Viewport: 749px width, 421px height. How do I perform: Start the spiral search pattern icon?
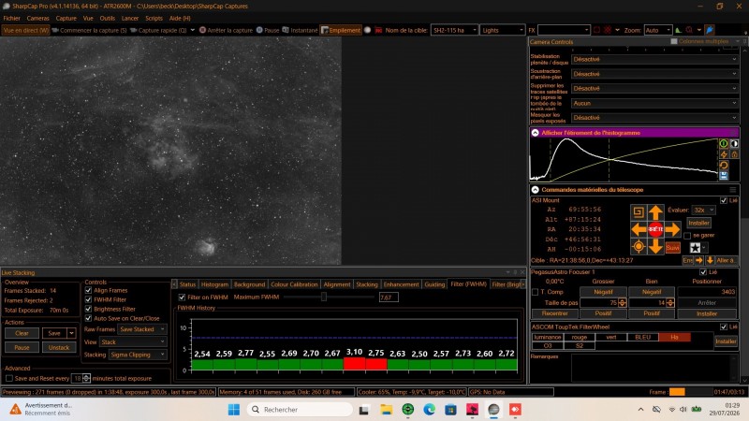[639, 212]
